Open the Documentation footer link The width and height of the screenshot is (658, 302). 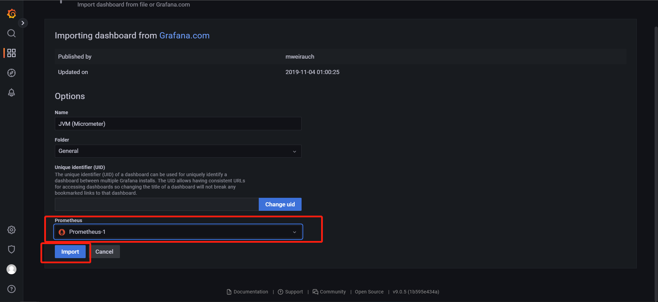click(247, 292)
